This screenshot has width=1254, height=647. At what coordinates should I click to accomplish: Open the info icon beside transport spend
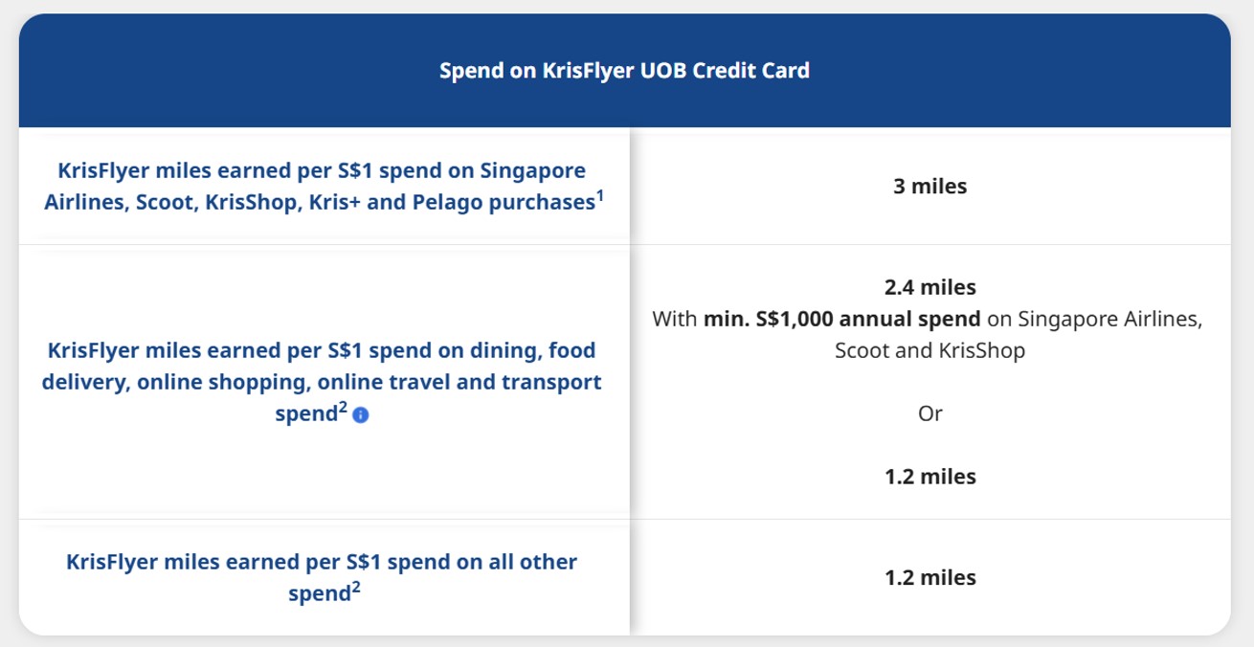click(360, 416)
